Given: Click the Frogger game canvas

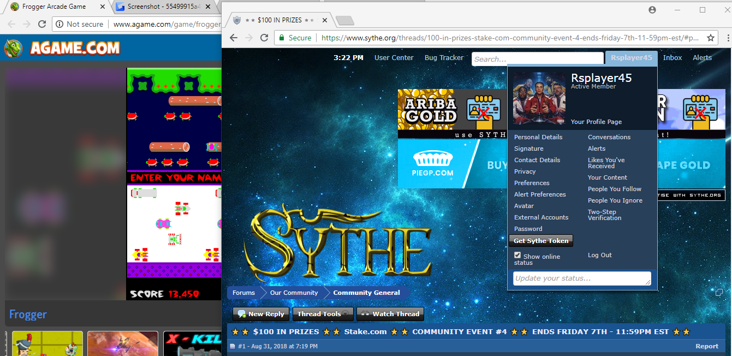Looking at the screenshot, I should [x=174, y=184].
